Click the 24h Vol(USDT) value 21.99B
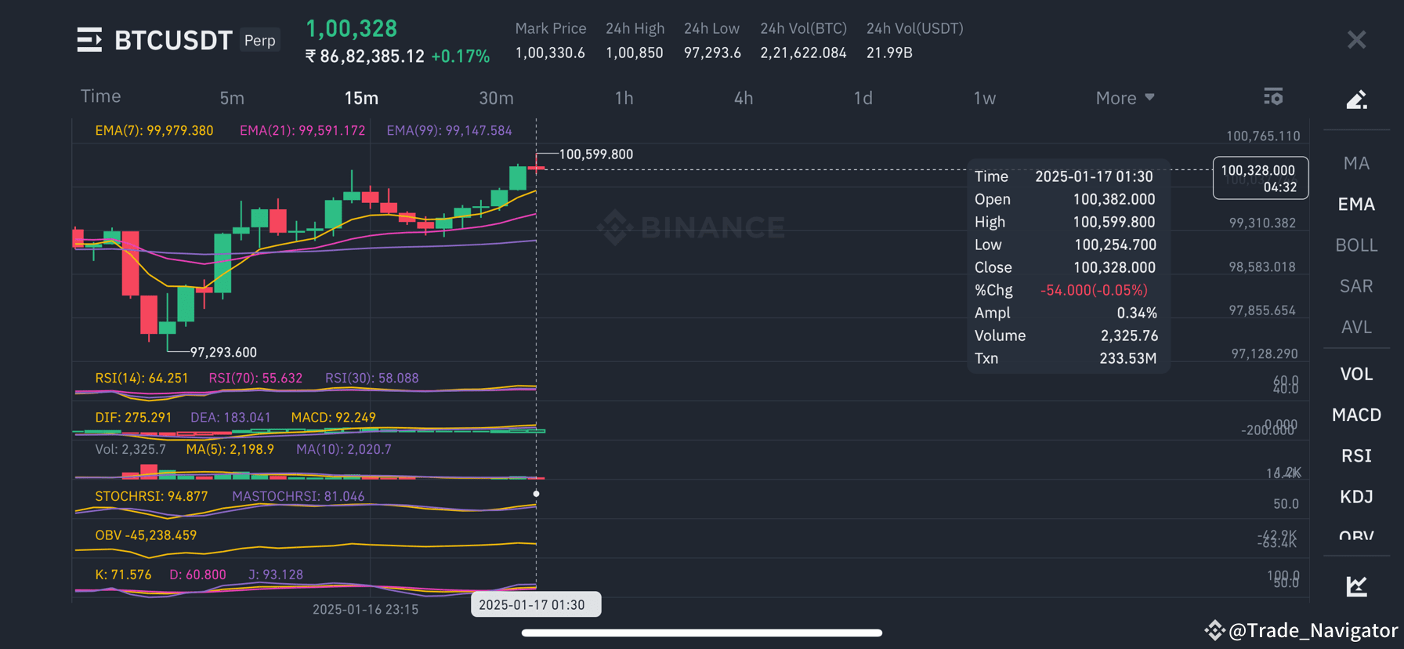1404x649 pixels. (x=889, y=53)
